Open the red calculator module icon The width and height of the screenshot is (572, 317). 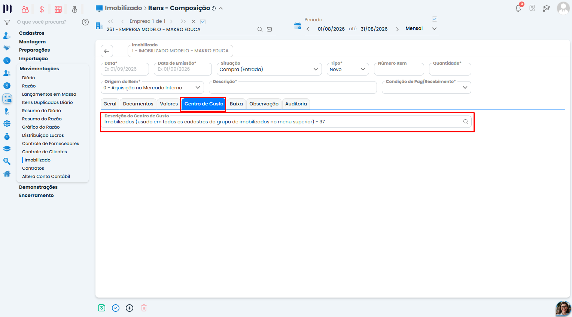(58, 9)
